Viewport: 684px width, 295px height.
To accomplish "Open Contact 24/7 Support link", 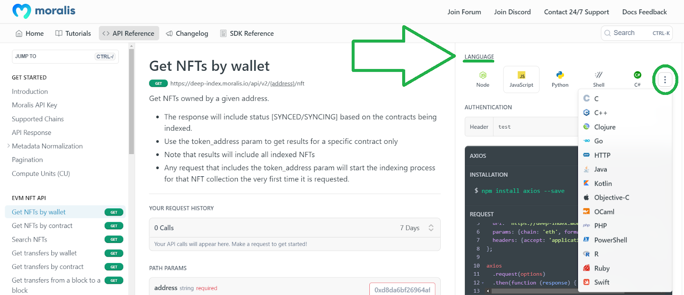I will click(x=576, y=12).
